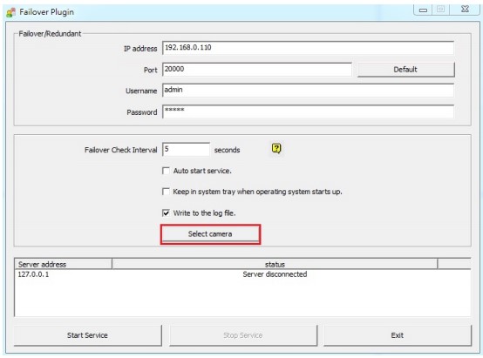Open the Select camera dialog

click(x=210, y=234)
